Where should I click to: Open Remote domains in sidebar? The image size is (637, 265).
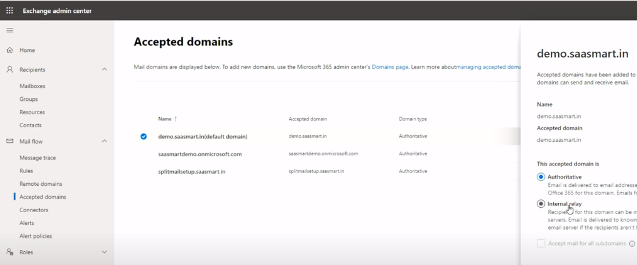pos(41,184)
